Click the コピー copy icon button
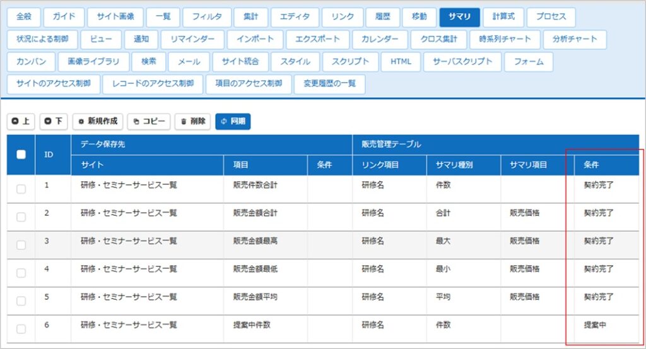646x349 pixels. [x=148, y=121]
